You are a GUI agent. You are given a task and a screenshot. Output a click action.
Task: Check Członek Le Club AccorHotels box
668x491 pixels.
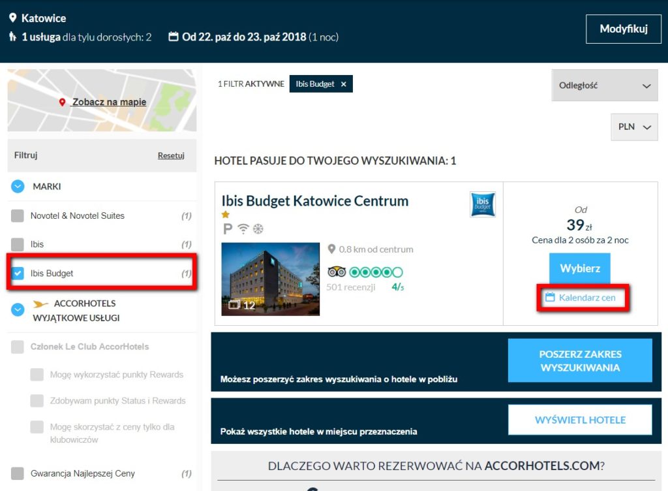pos(18,347)
